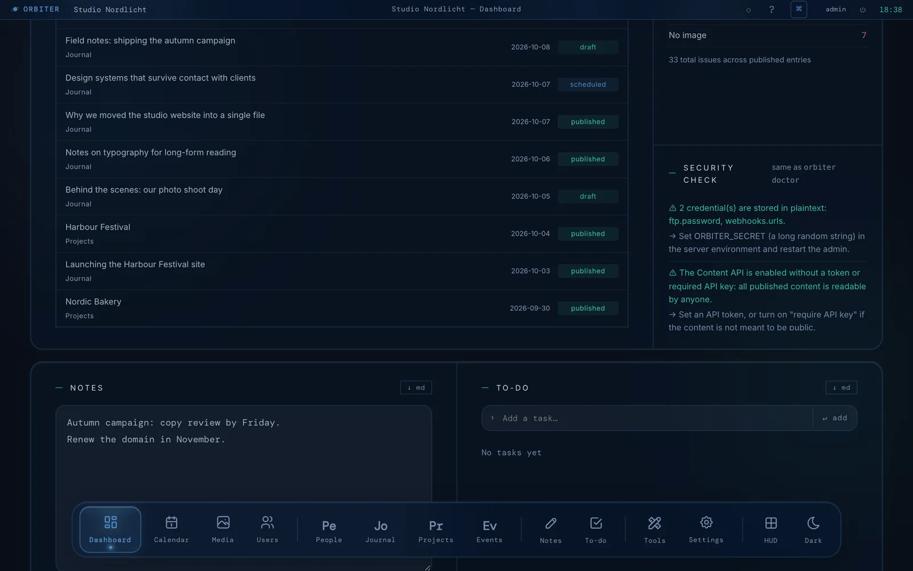Screen dimensions: 913x571
Task: Export To-do as md
Action: (x=841, y=388)
